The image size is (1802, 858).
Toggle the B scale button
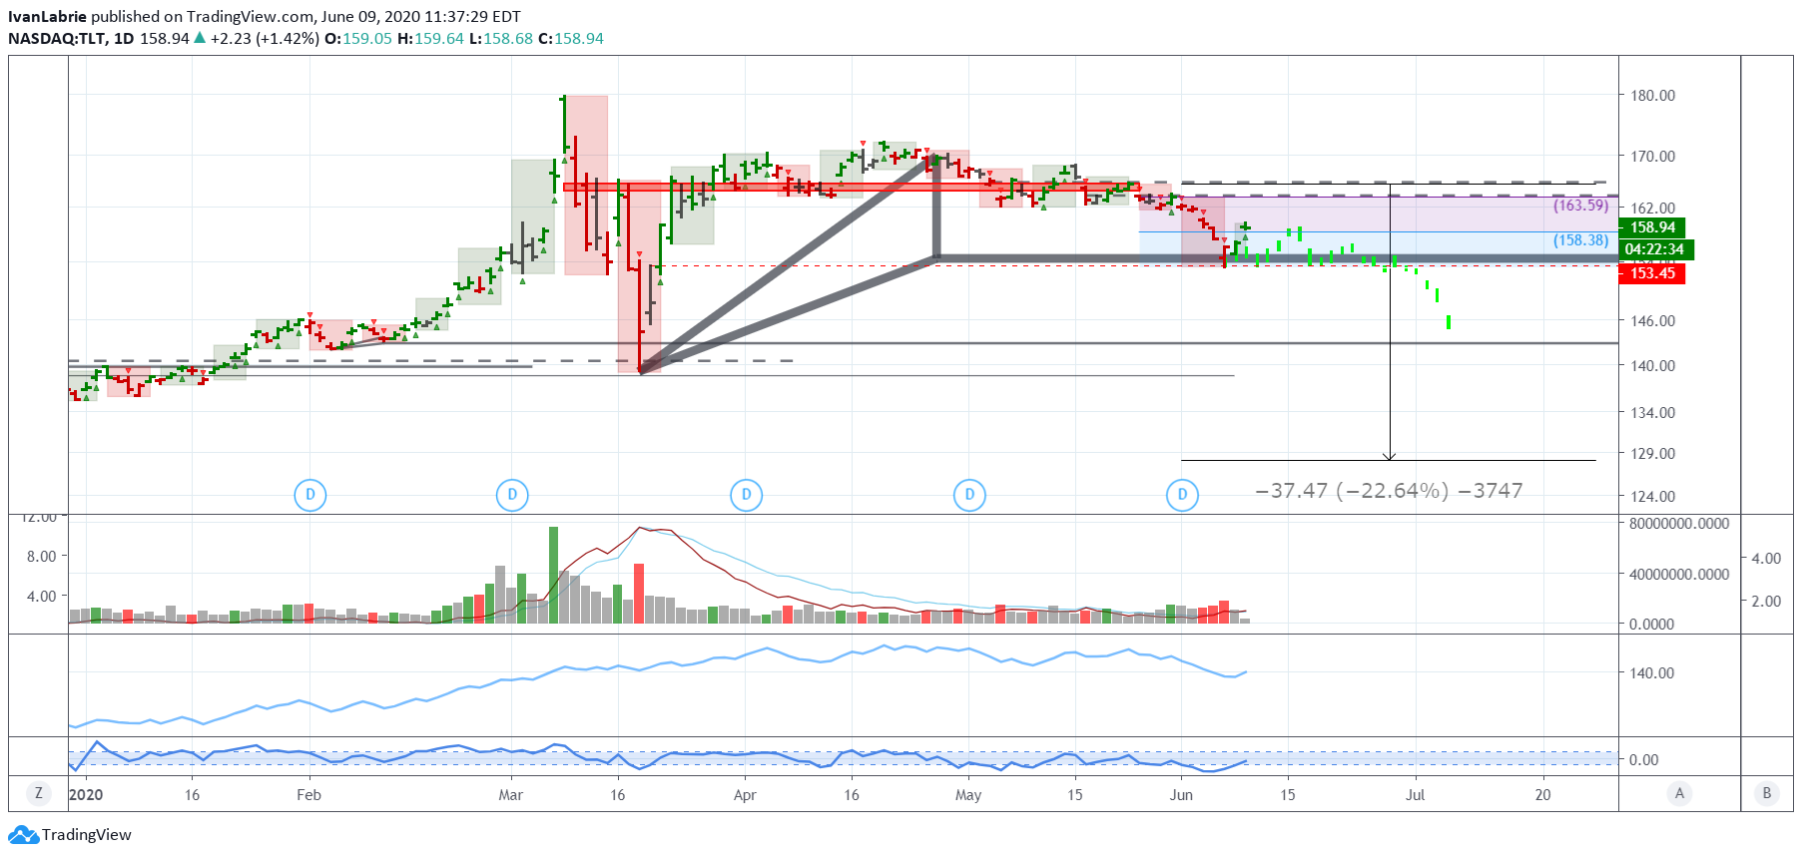1767,794
